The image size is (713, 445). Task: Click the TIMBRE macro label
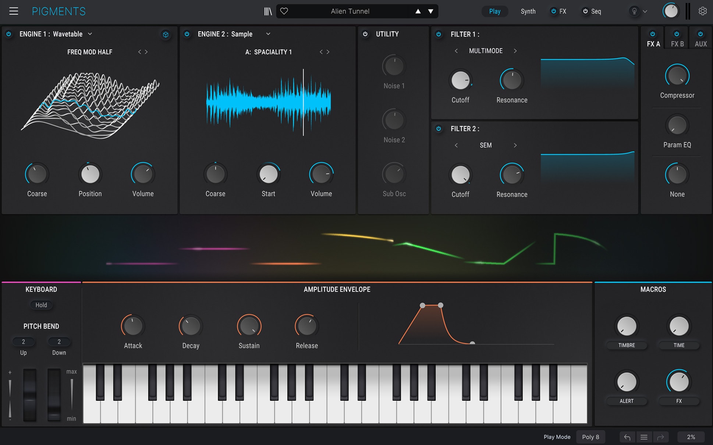point(627,345)
